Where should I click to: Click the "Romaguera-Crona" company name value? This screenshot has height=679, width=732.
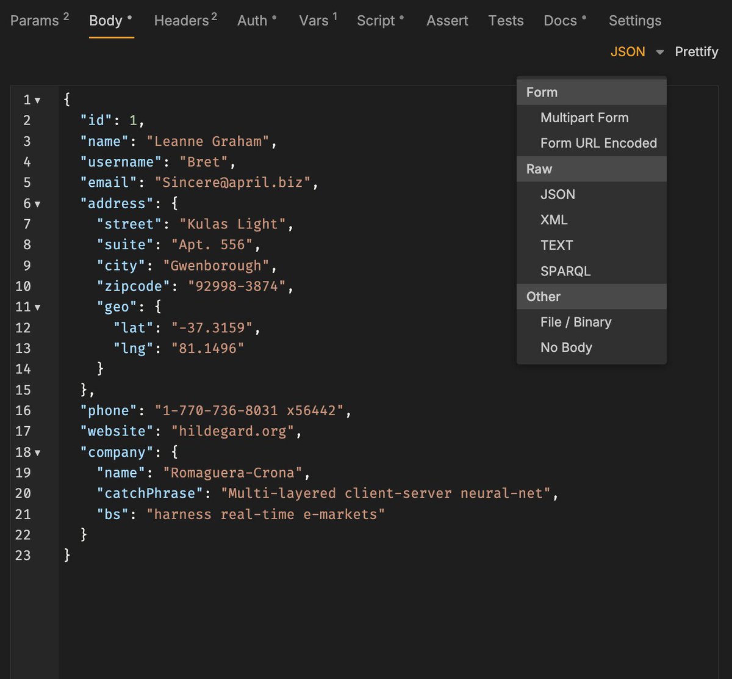[232, 473]
